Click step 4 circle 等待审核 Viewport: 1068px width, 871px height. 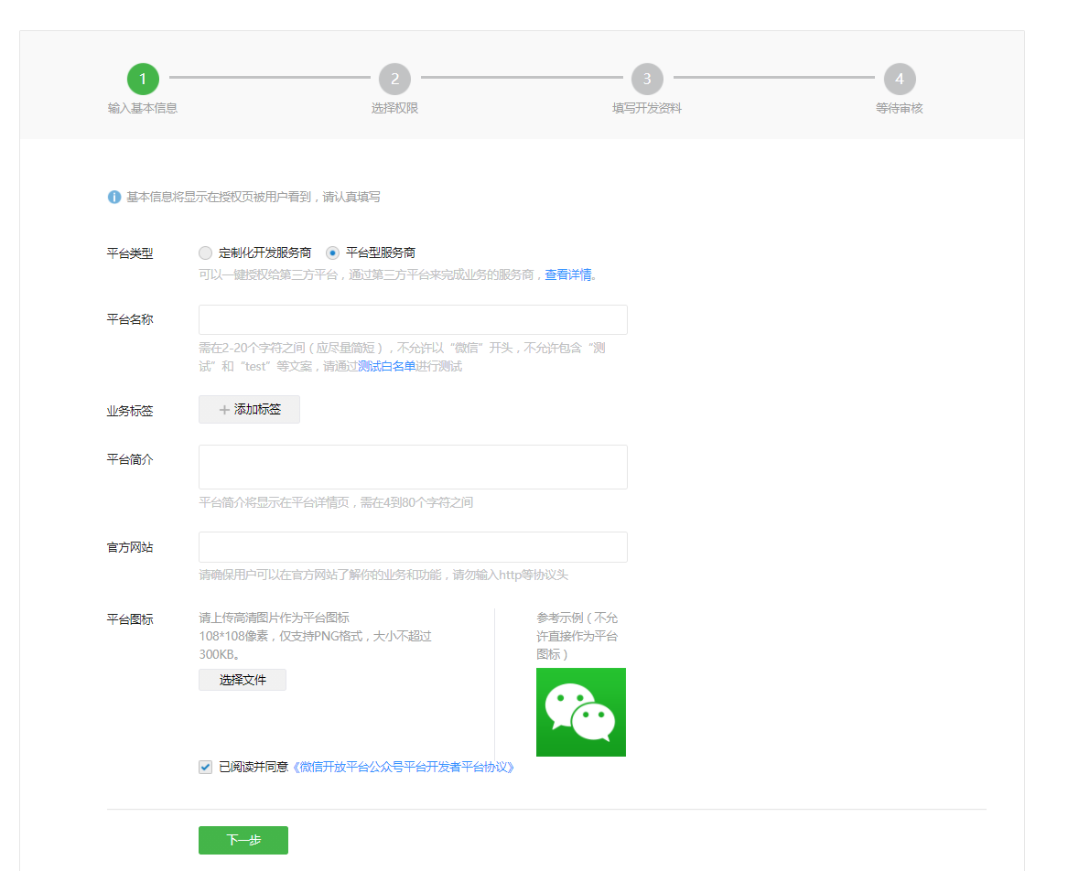pyautogui.click(x=900, y=79)
